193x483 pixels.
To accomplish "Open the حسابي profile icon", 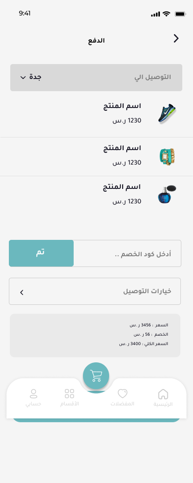I will click(x=33, y=394).
